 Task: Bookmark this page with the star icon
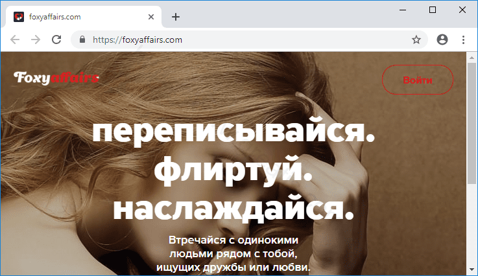click(416, 40)
